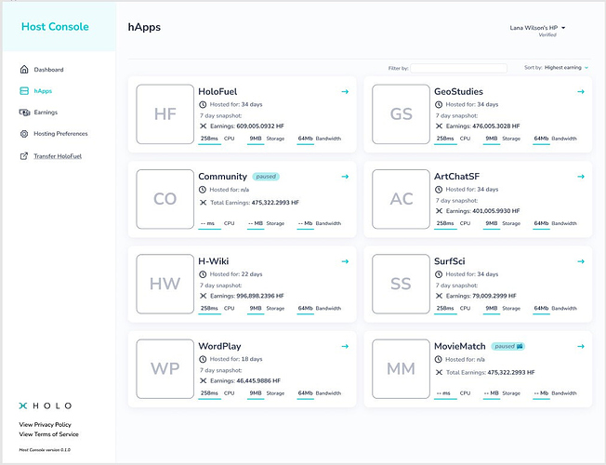Click ArtChatSF arrow icon
The image size is (606, 465).
[581, 177]
